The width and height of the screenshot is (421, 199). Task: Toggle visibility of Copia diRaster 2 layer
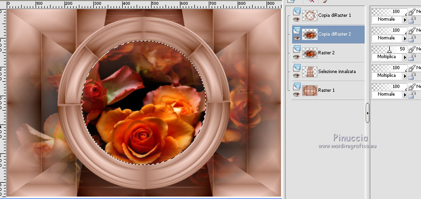point(296,37)
